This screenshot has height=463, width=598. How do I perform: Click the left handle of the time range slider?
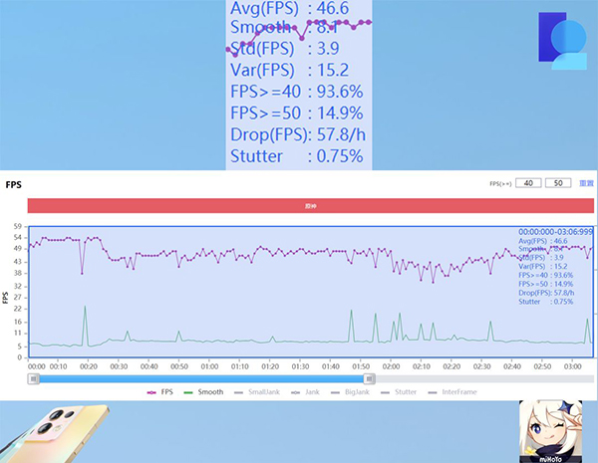pos(36,378)
